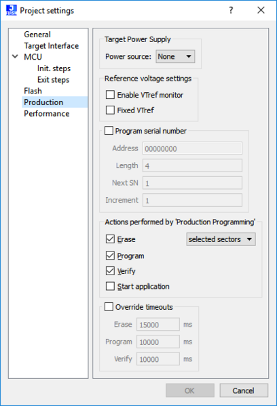This screenshot has width=277, height=406.
Task: Click the Cancel button
Action: pyautogui.click(x=244, y=390)
